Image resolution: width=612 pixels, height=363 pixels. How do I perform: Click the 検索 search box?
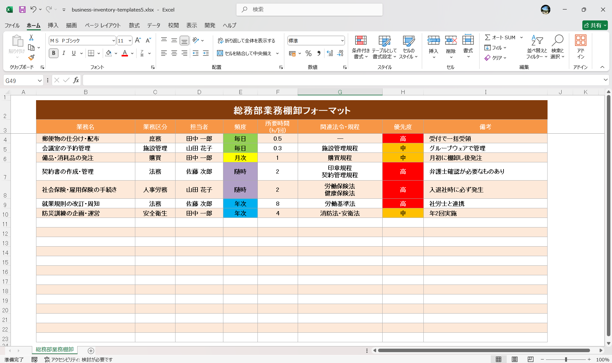(x=310, y=10)
